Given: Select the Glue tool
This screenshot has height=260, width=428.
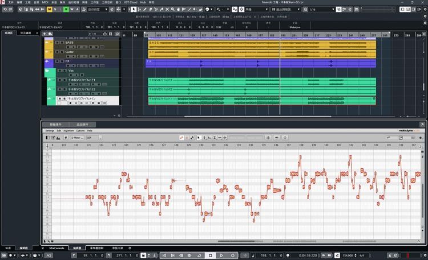Looking at the screenshot, I should 161,9.
